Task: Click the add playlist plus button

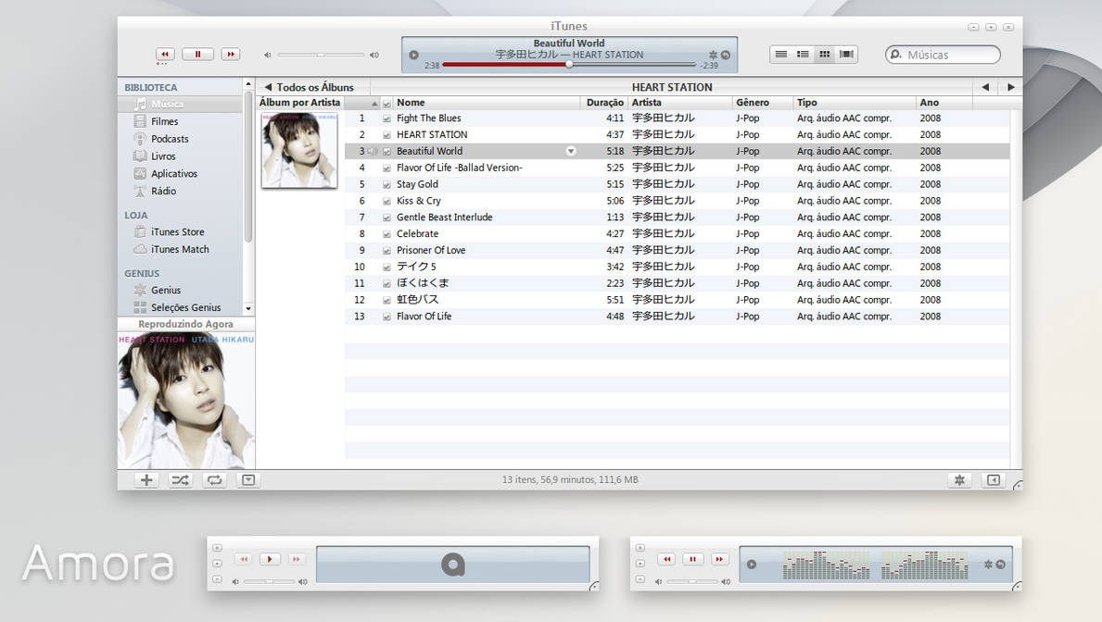Action: point(146,480)
